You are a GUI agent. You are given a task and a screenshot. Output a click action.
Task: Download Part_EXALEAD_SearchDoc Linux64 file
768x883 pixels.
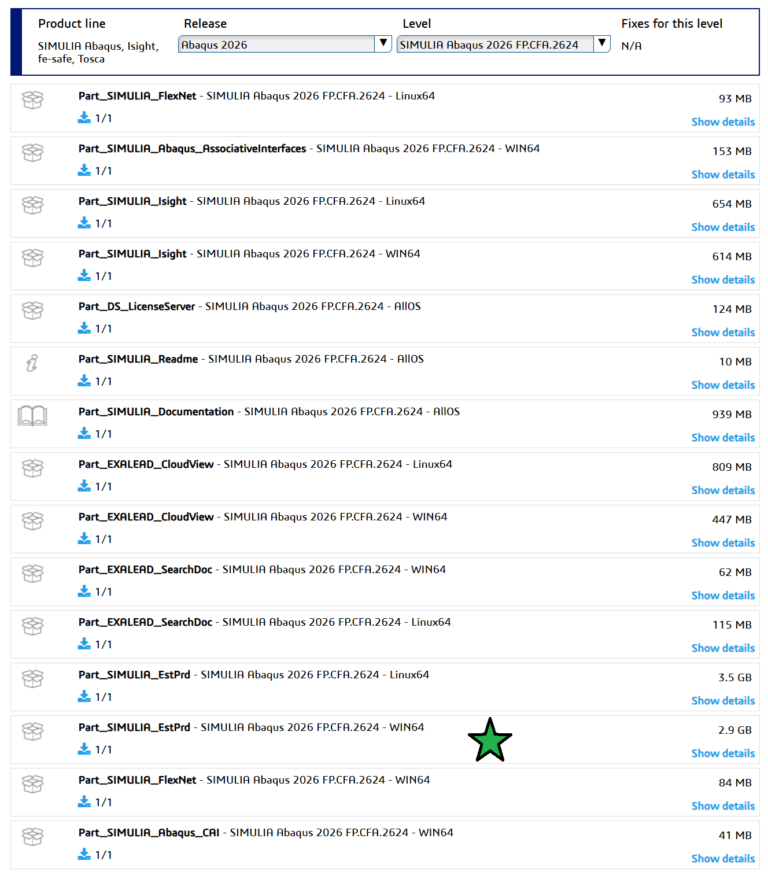84,644
